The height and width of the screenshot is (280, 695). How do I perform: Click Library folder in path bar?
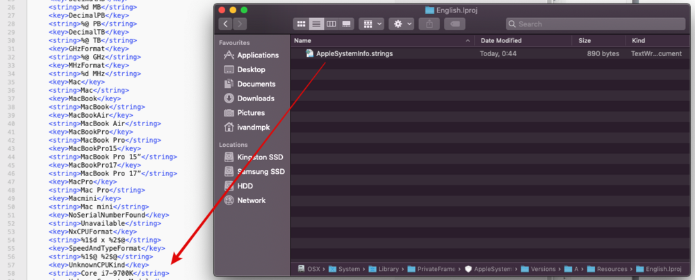(x=389, y=269)
